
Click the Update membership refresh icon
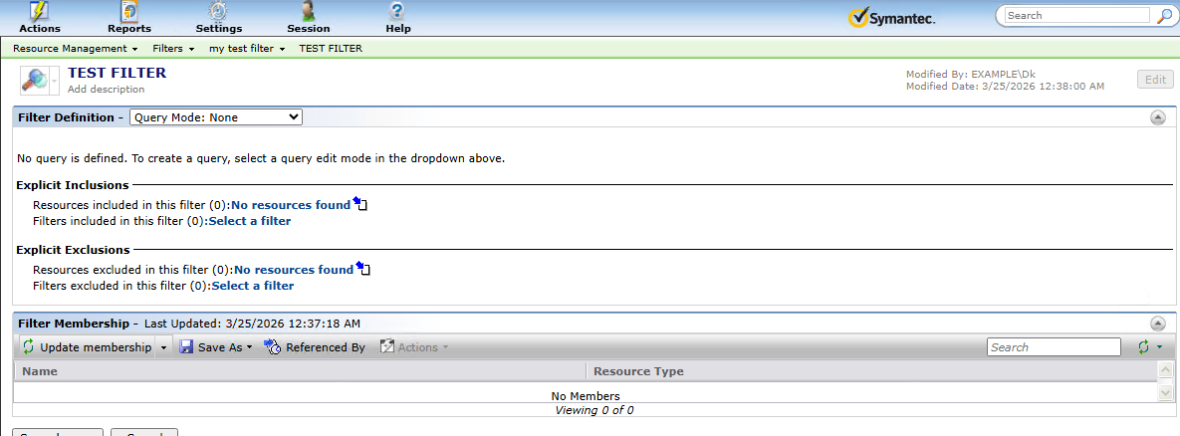click(28, 347)
